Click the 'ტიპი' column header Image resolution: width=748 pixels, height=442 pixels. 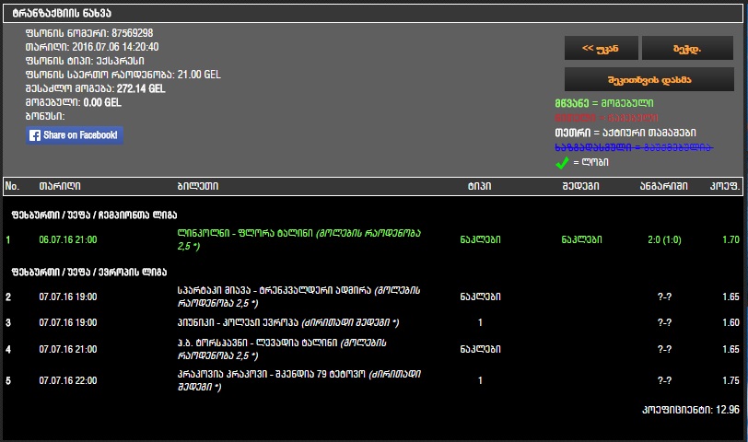click(479, 186)
